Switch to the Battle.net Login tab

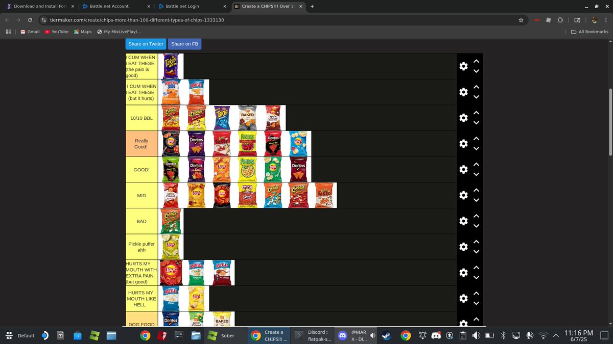pyautogui.click(x=192, y=6)
